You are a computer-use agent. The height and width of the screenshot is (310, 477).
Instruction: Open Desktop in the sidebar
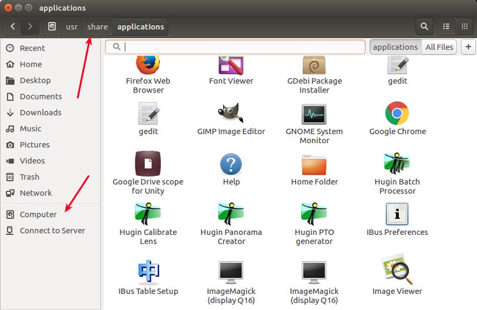(x=51, y=80)
